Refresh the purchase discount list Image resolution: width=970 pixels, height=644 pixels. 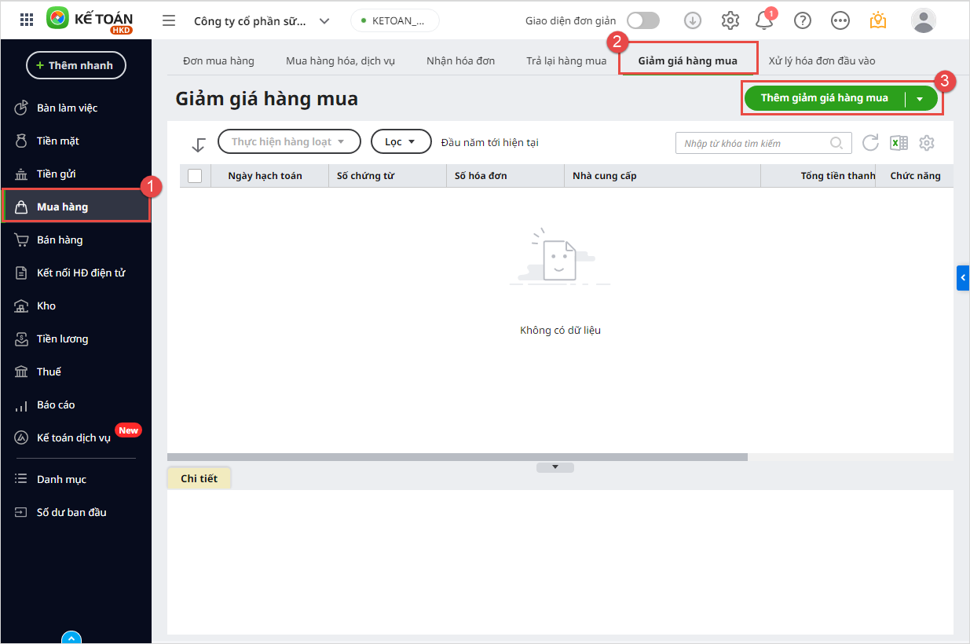(x=870, y=143)
